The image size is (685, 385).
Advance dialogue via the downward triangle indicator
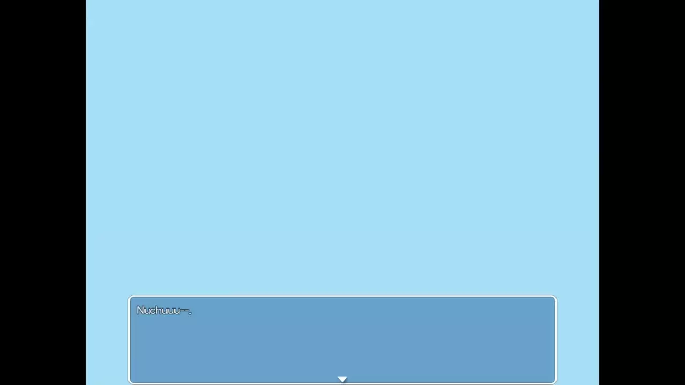pos(342,379)
